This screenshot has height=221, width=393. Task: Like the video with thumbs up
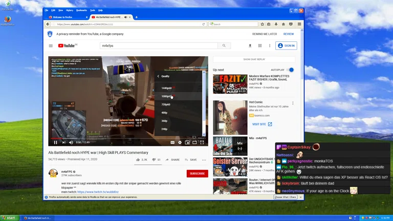point(141,160)
